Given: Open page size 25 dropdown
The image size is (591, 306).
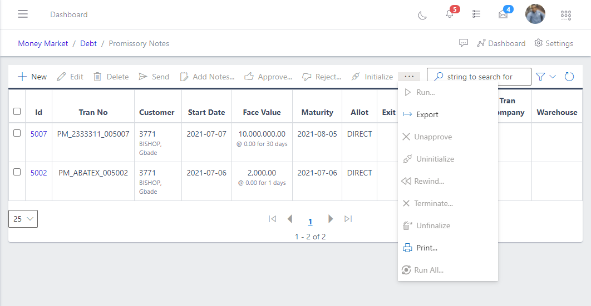Looking at the screenshot, I should point(23,219).
